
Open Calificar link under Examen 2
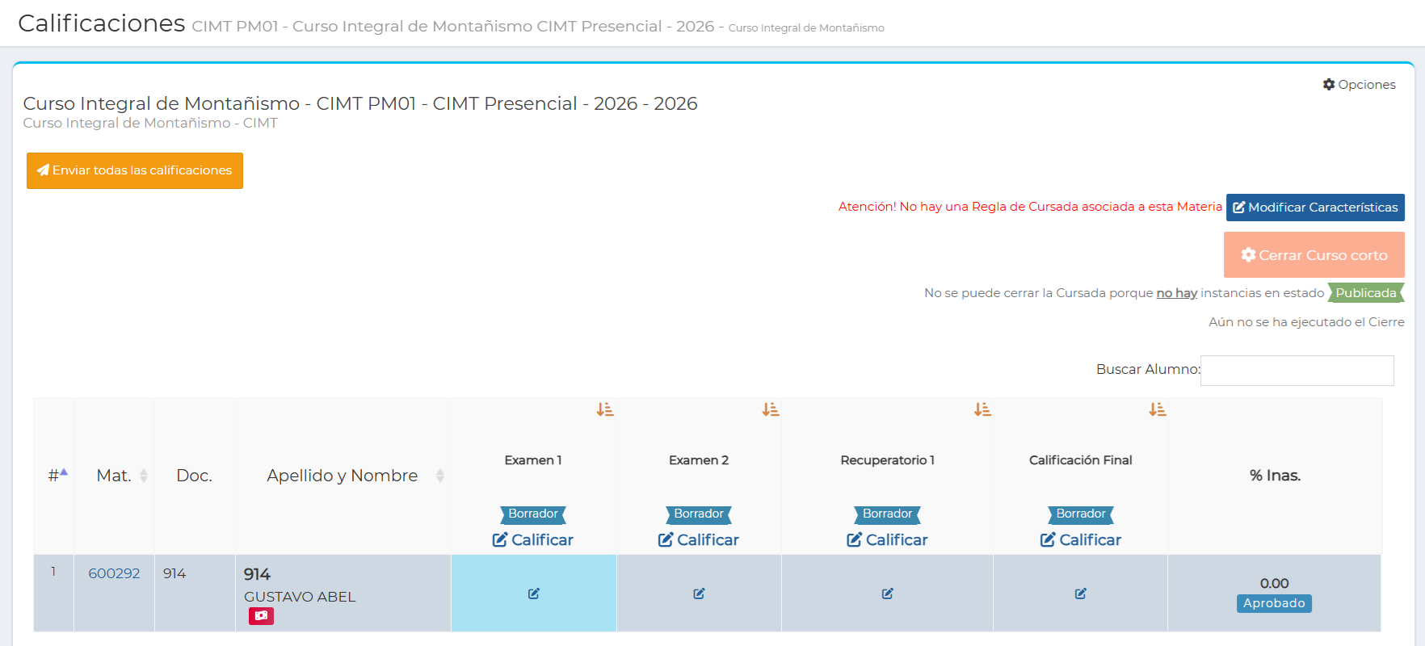click(699, 540)
